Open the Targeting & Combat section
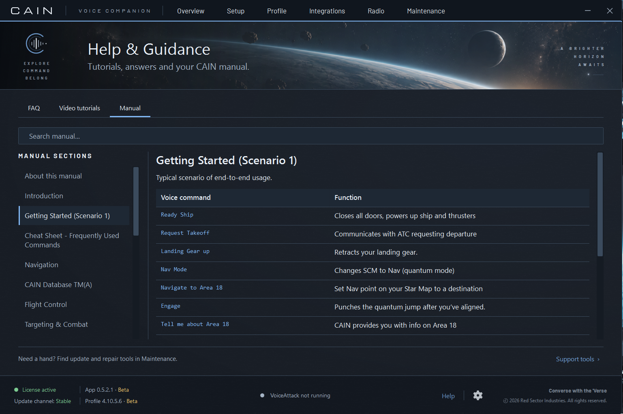Viewport: 623px width, 414px height. pyautogui.click(x=74, y=324)
